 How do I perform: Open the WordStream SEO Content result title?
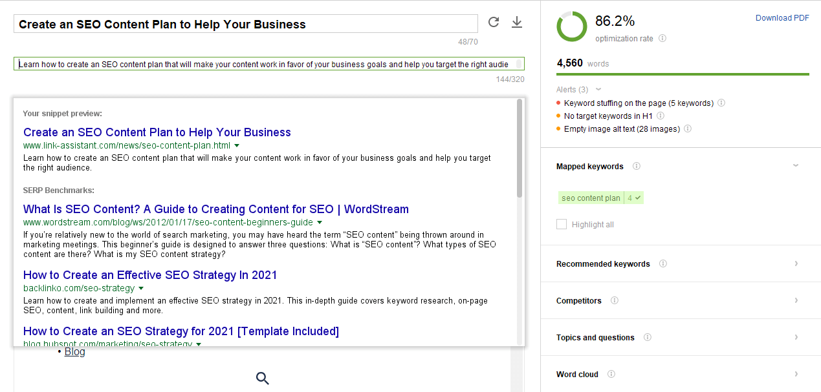215,209
